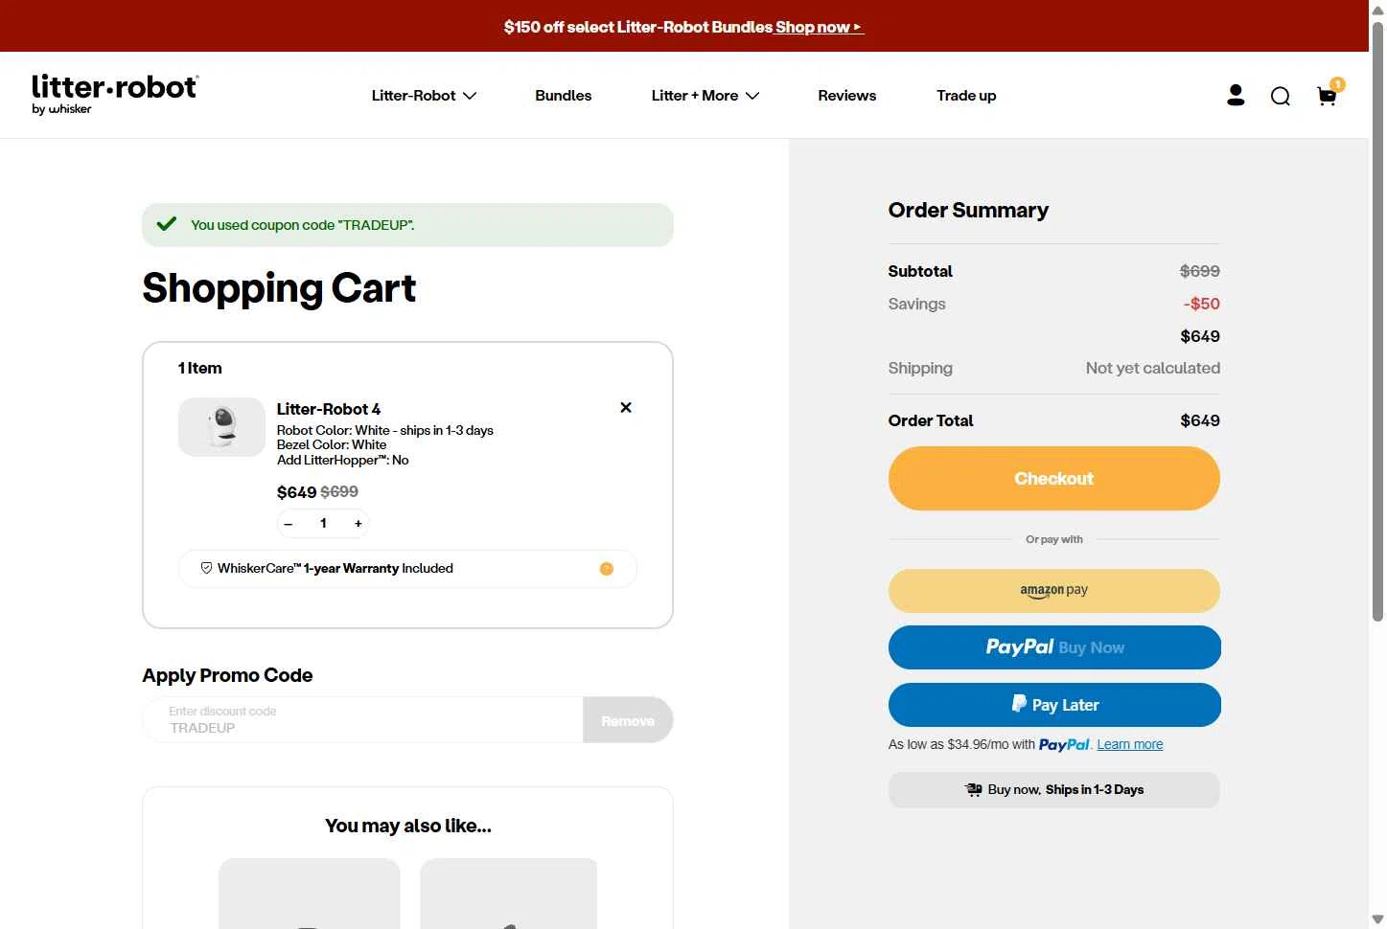Open the PayPal Learn more link
Image resolution: width=1387 pixels, height=929 pixels.
tap(1129, 744)
